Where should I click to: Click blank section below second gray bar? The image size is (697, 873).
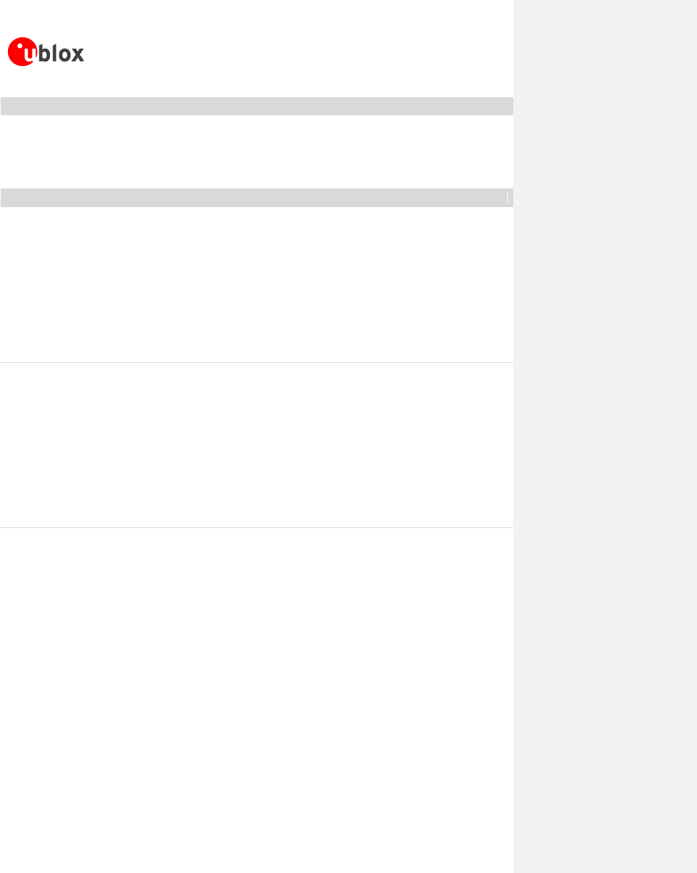tap(256, 284)
